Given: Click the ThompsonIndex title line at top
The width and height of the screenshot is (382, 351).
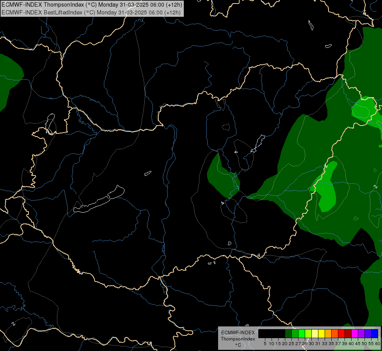Looking at the screenshot, I should point(92,5).
